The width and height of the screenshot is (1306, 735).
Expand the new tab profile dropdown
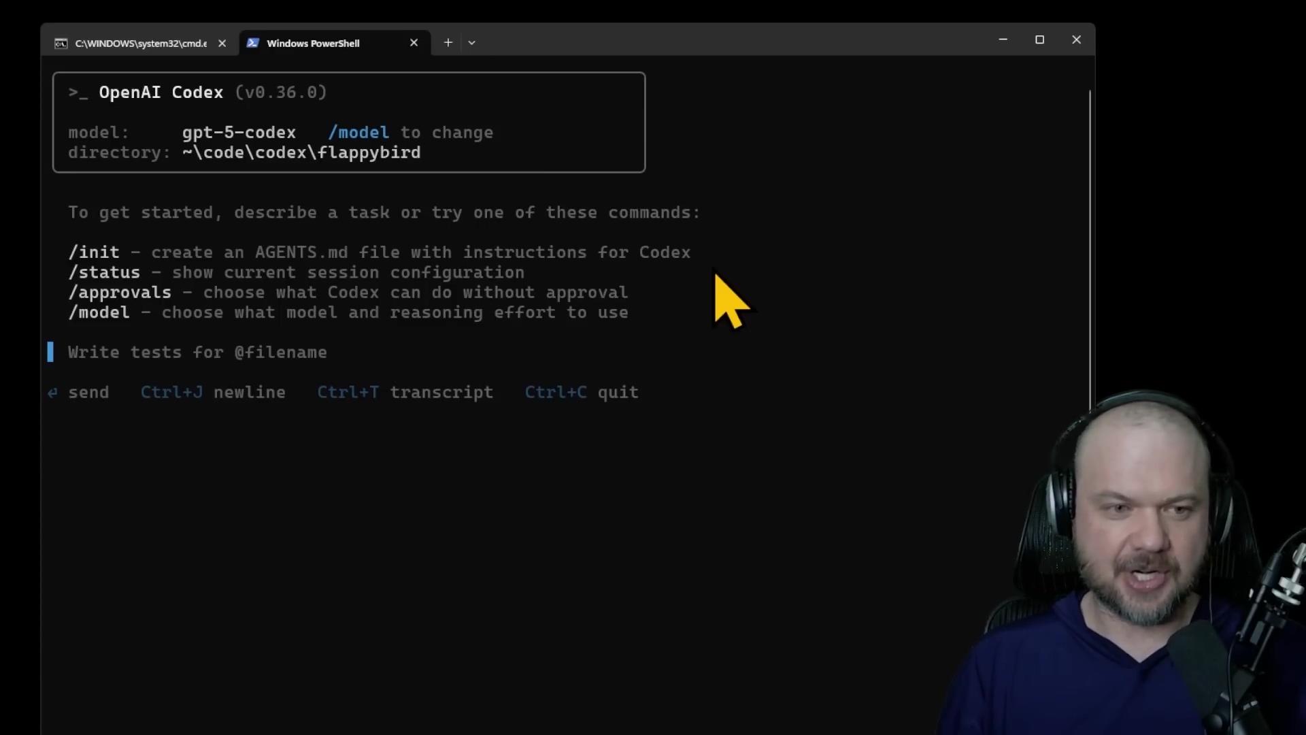coord(471,43)
